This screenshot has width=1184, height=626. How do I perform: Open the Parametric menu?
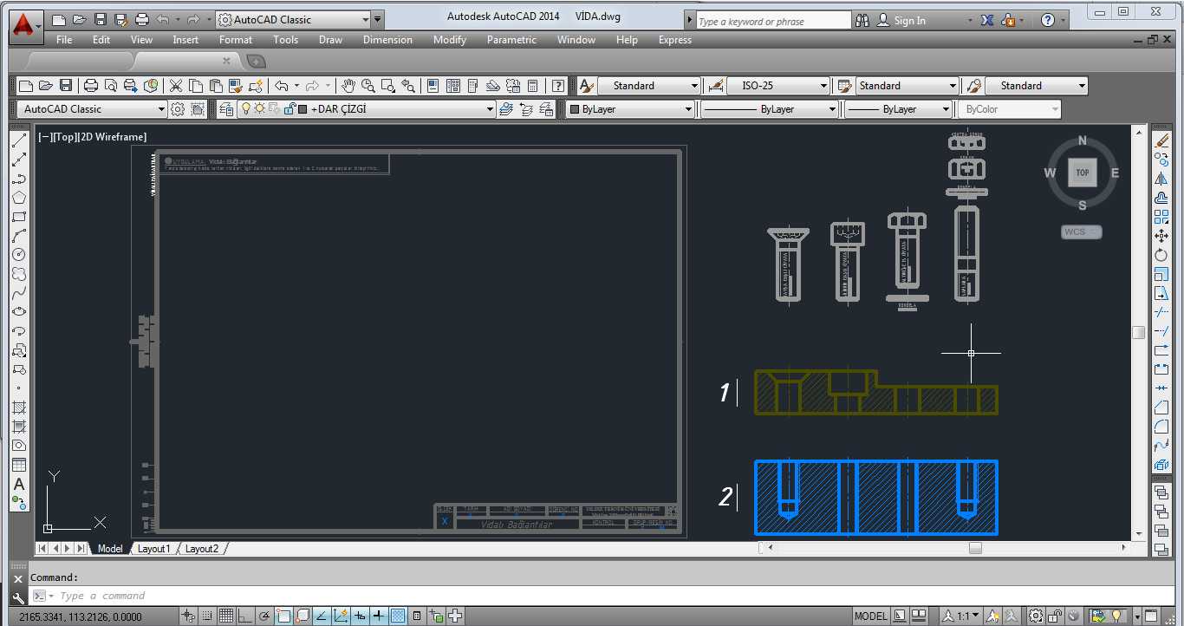[x=512, y=40]
